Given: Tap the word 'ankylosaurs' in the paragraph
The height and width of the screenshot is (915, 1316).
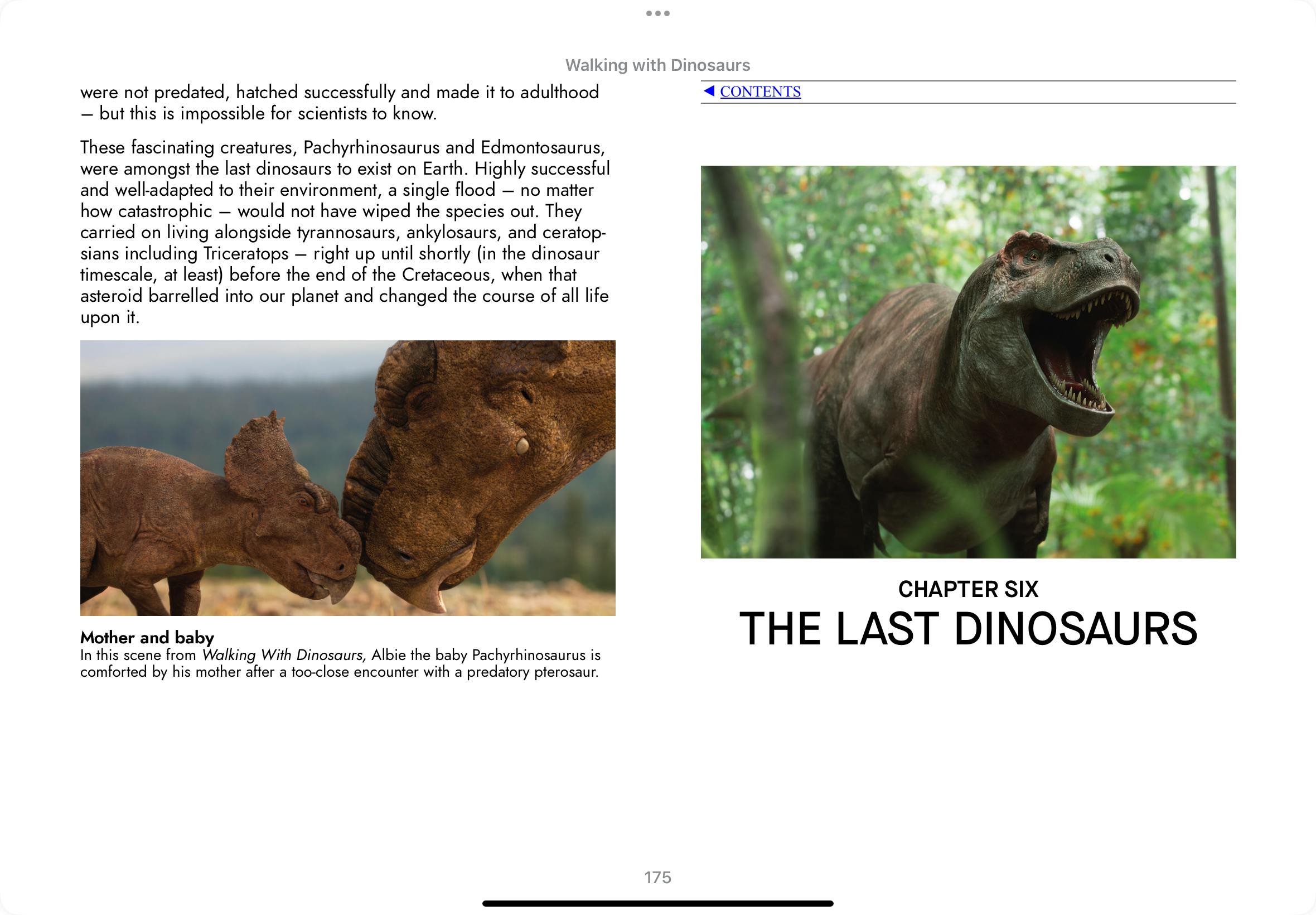Looking at the screenshot, I should pyautogui.click(x=454, y=232).
